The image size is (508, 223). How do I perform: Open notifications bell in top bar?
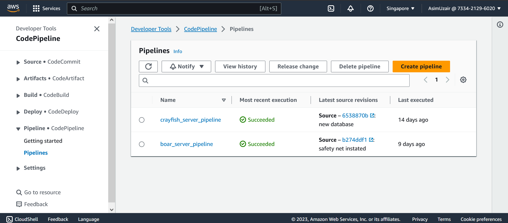[351, 8]
